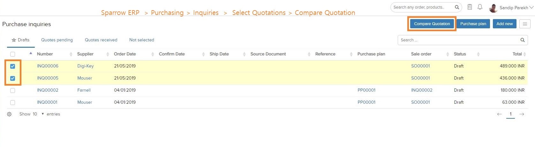Sort the table by Reference column
The image size is (535, 147).
tap(325, 54)
